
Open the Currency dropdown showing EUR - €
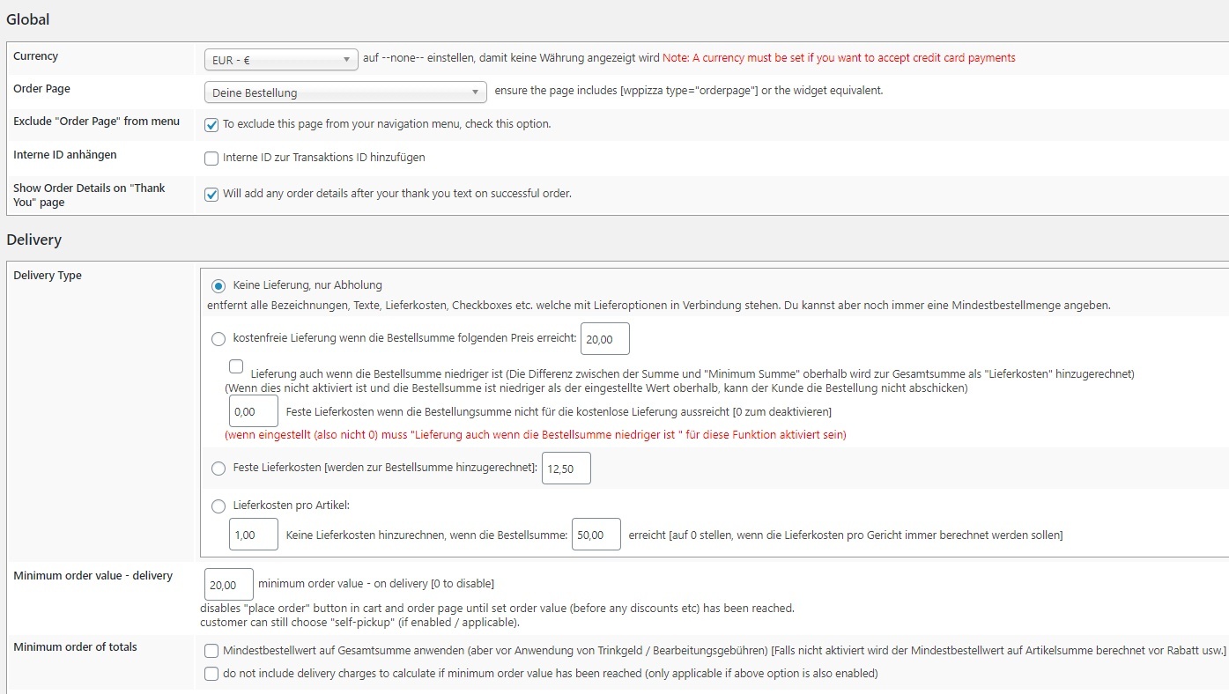pyautogui.click(x=280, y=60)
